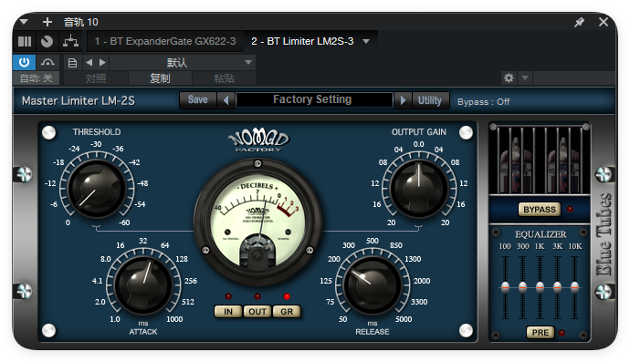Open the plugin window menu triangle
The image size is (630, 362).
pyautogui.click(x=24, y=22)
